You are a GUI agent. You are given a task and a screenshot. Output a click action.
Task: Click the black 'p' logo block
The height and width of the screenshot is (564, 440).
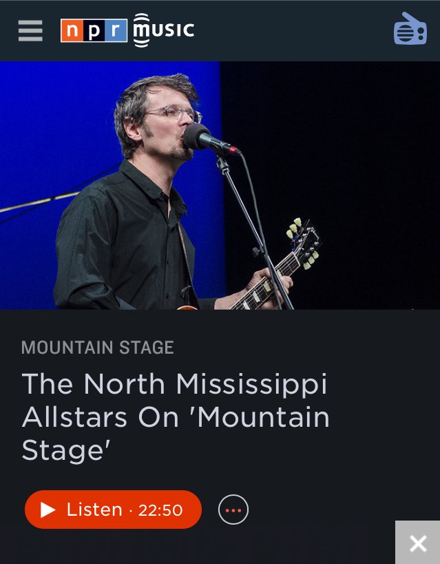(x=94, y=30)
